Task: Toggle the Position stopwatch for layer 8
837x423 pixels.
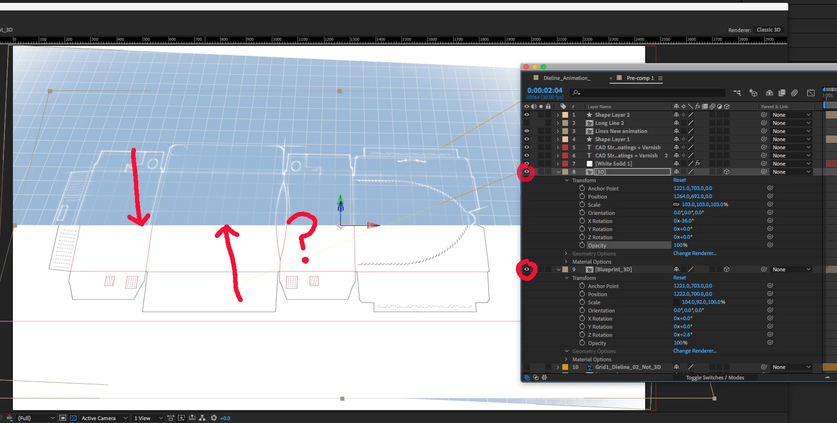Action: (x=582, y=196)
